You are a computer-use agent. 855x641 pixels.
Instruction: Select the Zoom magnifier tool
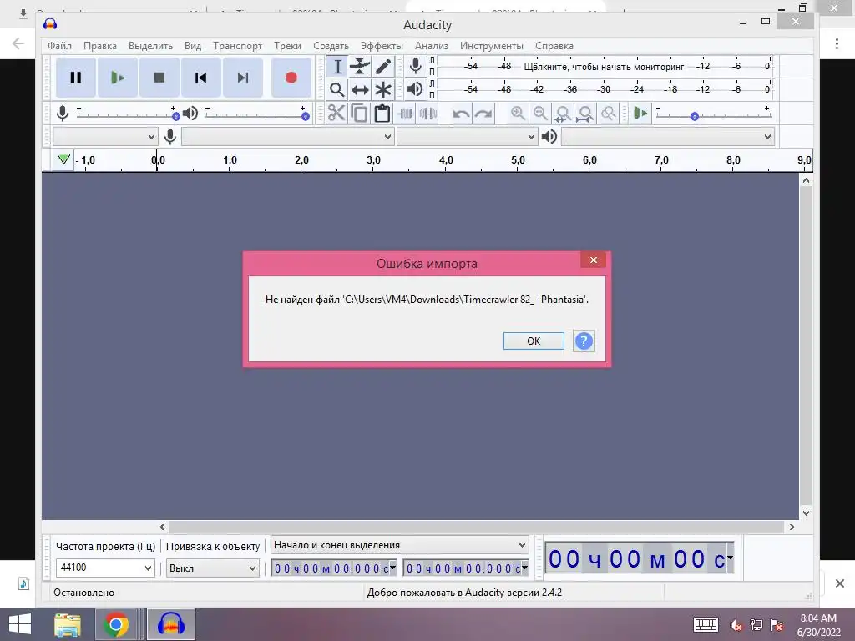coord(337,89)
